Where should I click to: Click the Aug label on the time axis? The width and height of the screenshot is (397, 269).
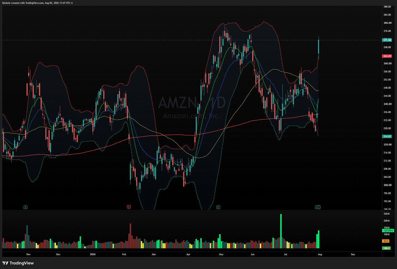pyautogui.click(x=320, y=255)
